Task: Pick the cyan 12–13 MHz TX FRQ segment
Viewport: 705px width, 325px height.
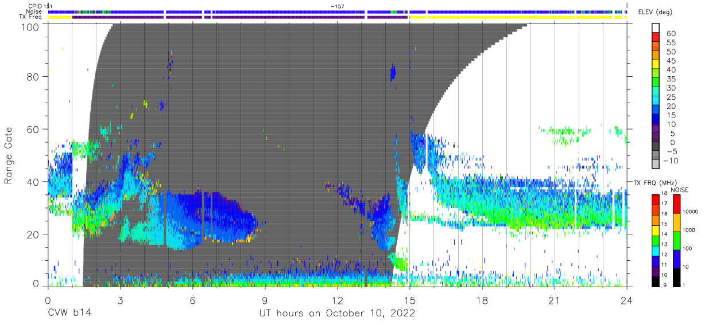Action: point(656,251)
